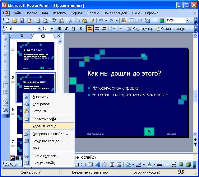This screenshot has width=199, height=177.
Task: Click the 'Конструктор' button
Action: click(140, 29)
